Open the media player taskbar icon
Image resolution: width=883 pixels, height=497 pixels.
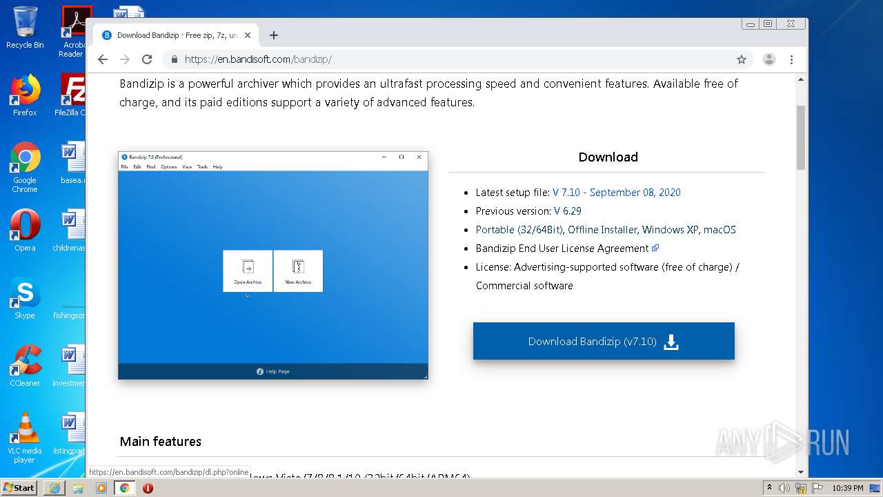(x=101, y=488)
